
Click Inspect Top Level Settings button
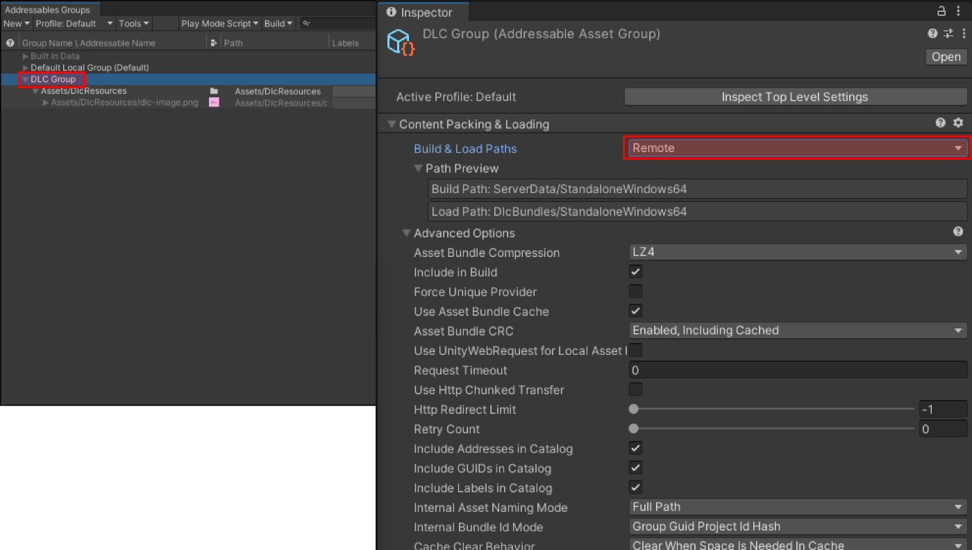tap(795, 97)
